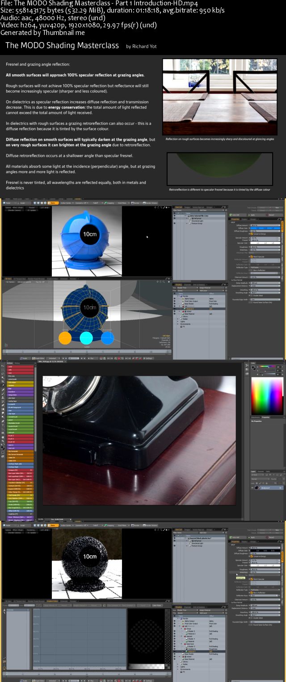
Task: Select Texture Group in black-sphere MODO item list
Action: (197, 546)
